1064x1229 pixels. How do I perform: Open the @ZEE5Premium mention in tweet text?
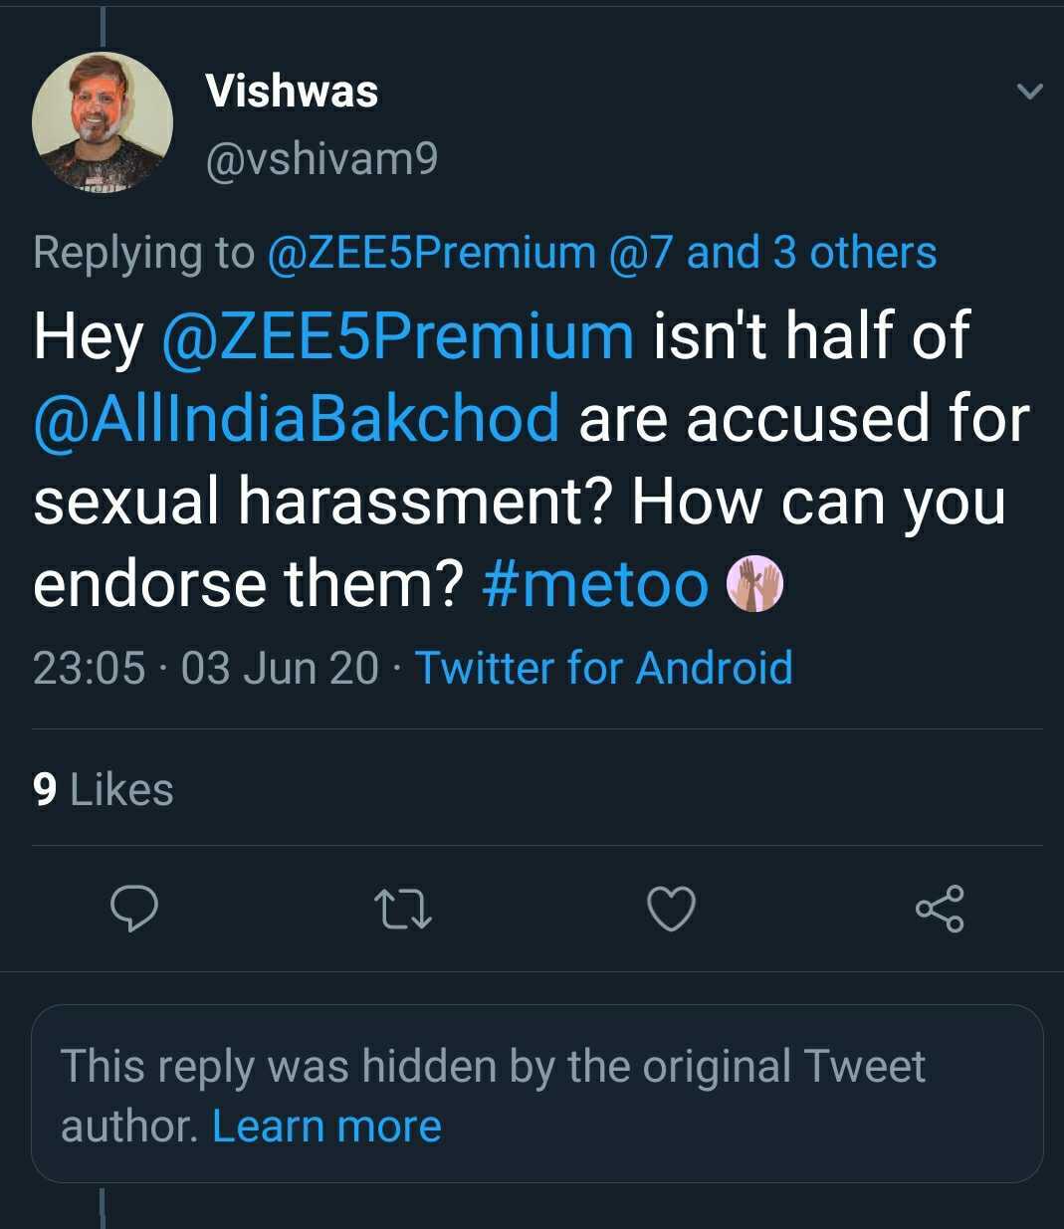(397, 336)
